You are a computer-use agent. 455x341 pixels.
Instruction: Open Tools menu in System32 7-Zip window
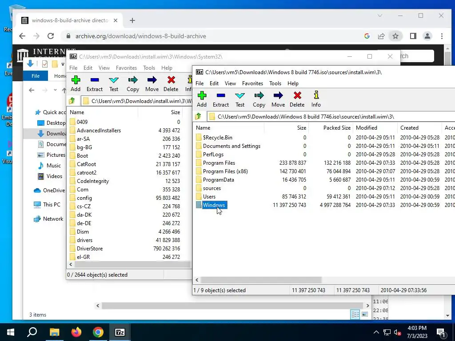click(x=149, y=68)
